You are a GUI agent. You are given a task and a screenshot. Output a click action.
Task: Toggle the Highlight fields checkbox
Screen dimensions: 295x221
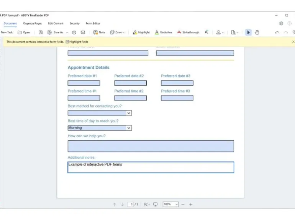coord(67,42)
